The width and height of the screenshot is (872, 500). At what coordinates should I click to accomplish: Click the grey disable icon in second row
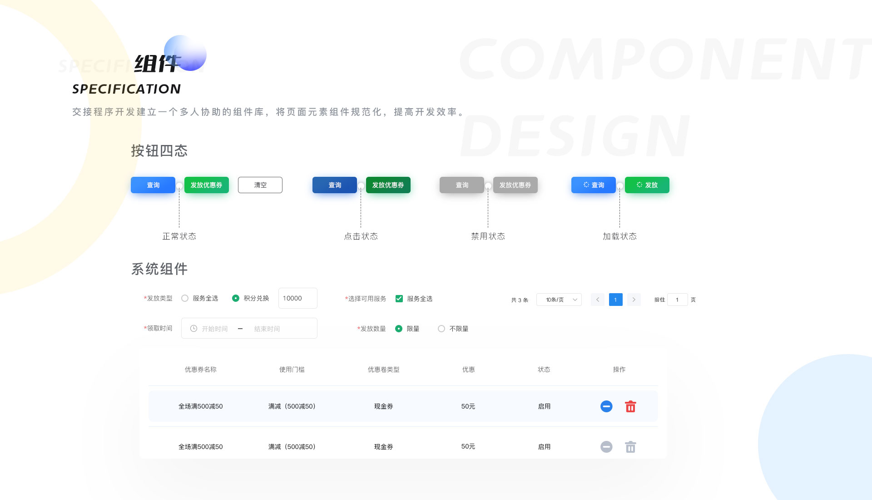pos(606,447)
